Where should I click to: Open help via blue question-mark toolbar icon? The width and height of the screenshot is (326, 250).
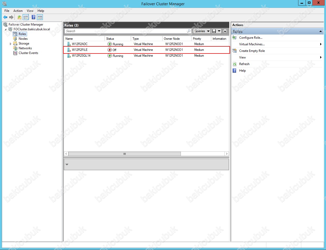click(33, 17)
